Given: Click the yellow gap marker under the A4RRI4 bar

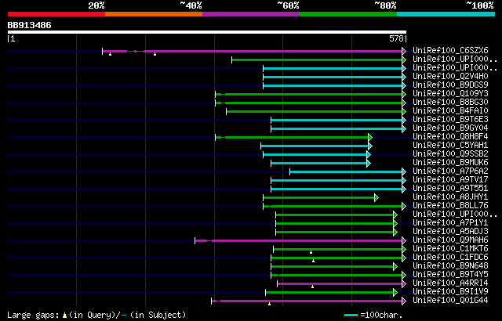Looking at the screenshot, I should pos(312,287).
